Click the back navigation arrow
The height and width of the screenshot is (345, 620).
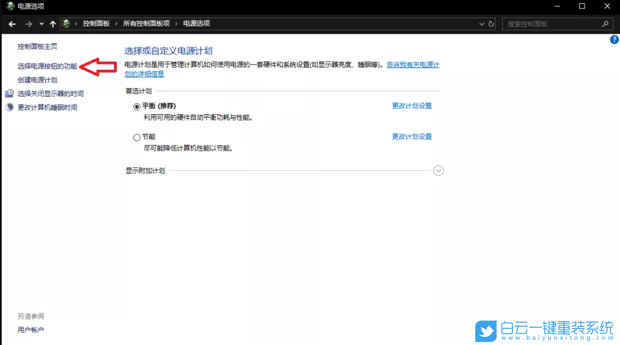(11, 23)
